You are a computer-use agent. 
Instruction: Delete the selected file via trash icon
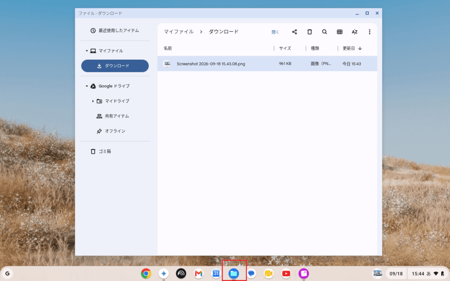309,32
